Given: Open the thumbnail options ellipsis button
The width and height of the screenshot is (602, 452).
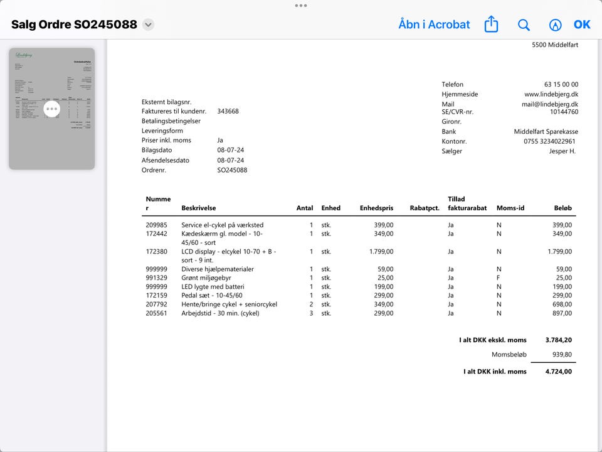Looking at the screenshot, I should [52, 109].
